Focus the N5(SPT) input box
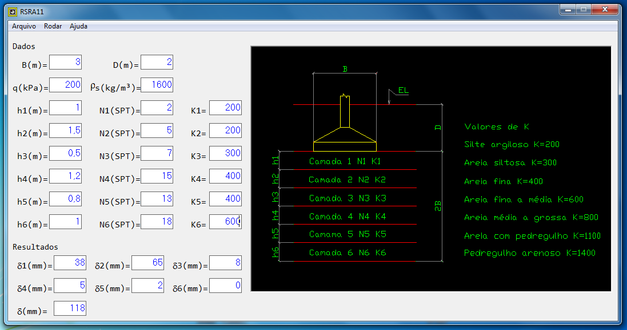The height and width of the screenshot is (330, 627). [x=157, y=199]
